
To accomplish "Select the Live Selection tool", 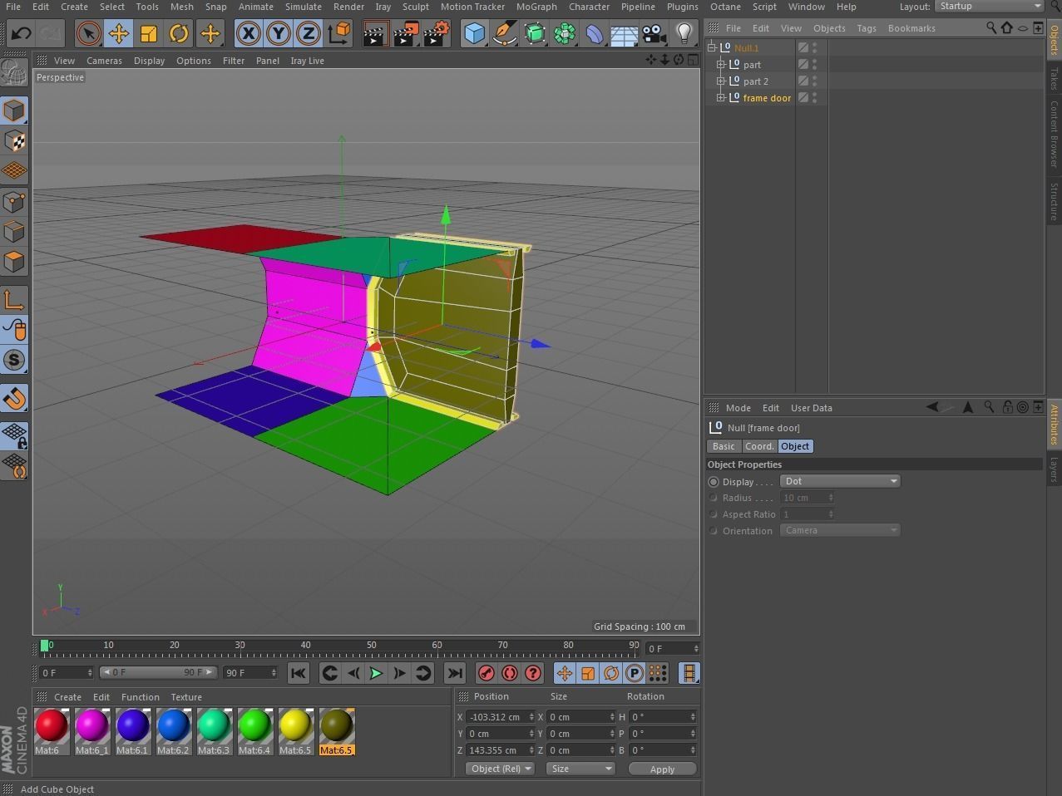I will click(x=88, y=33).
